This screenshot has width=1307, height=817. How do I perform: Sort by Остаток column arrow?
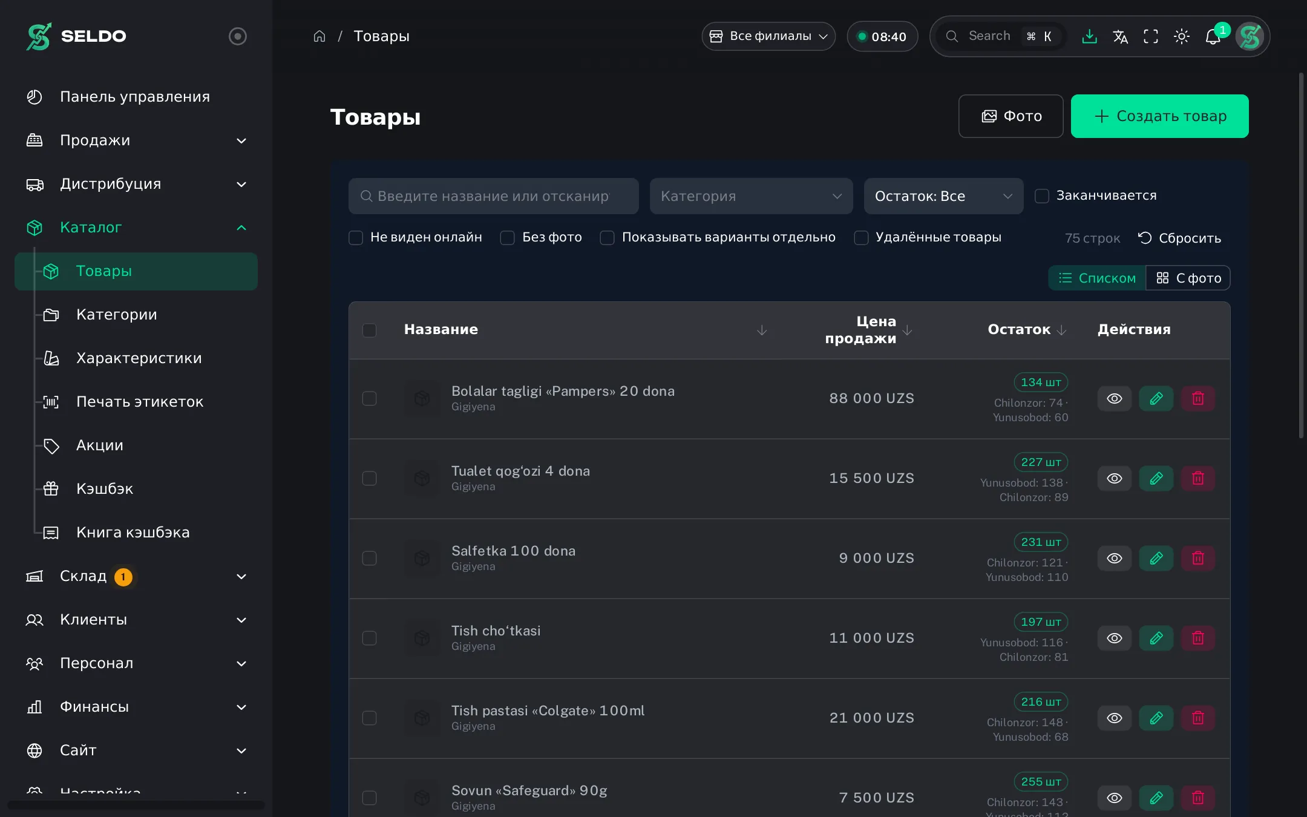pos(1061,330)
